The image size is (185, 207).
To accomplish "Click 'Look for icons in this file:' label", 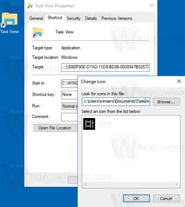I will click(103, 94).
